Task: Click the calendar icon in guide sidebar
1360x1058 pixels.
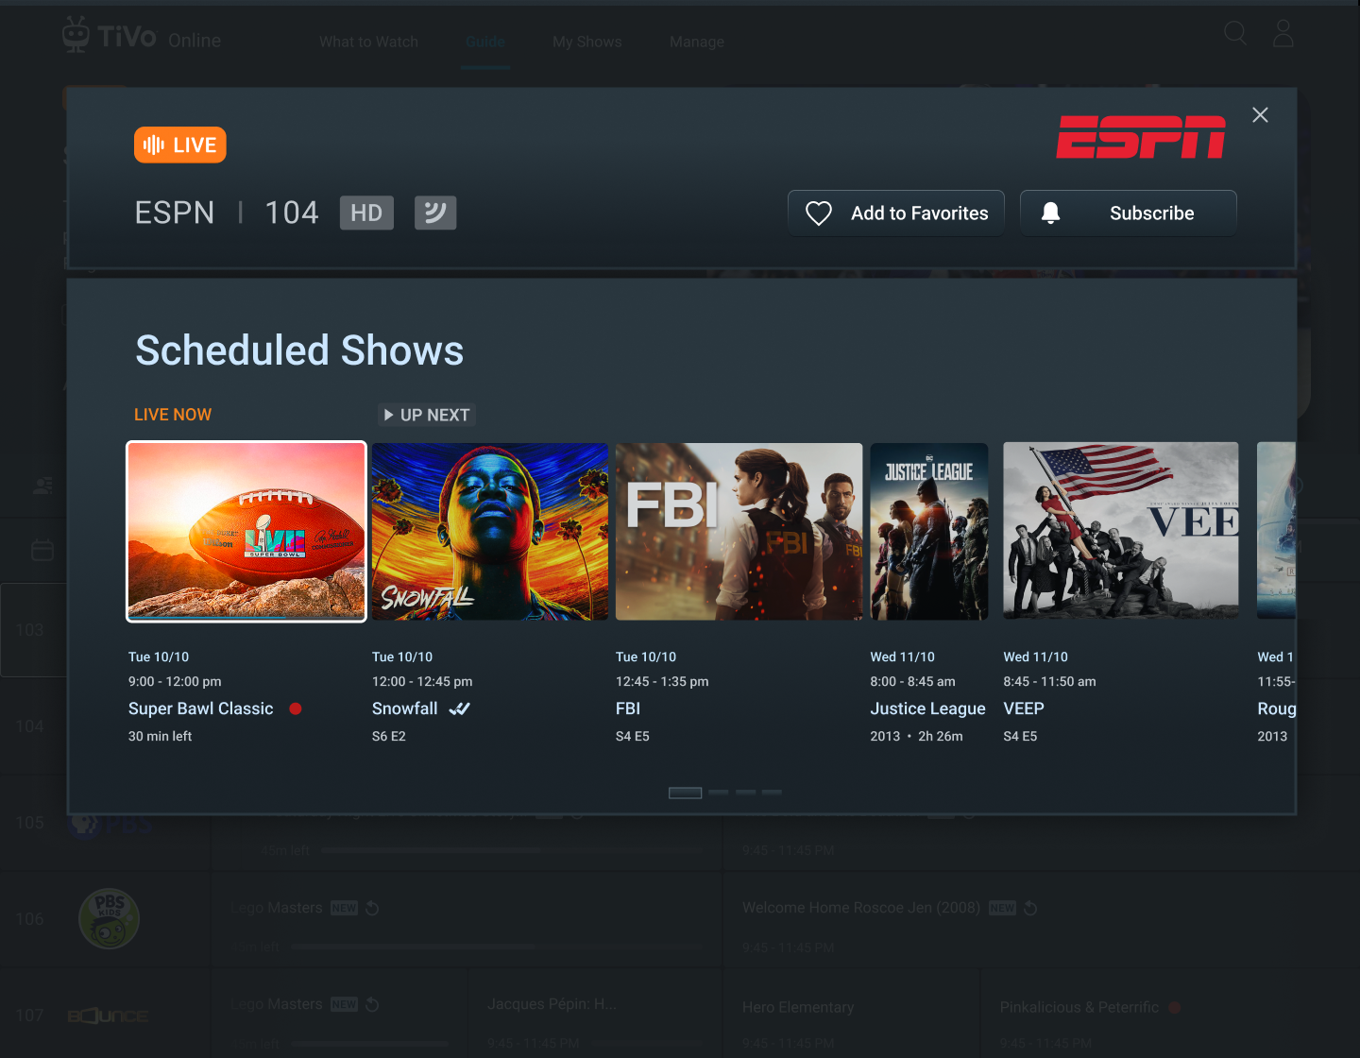Action: pos(42,550)
